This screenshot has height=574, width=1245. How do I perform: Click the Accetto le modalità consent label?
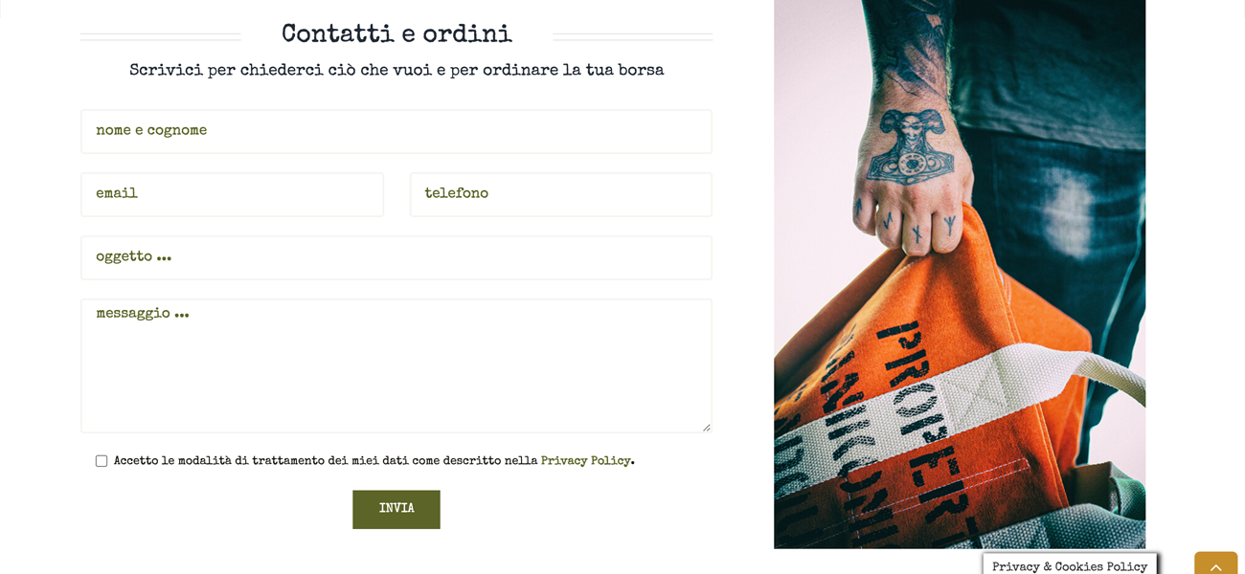pos(374,461)
